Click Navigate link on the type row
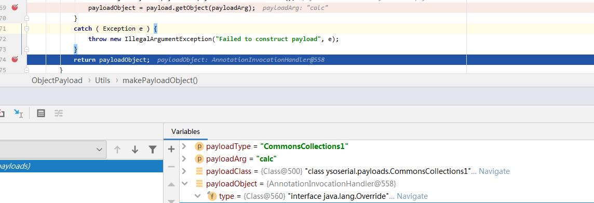The width and height of the screenshot is (594, 203). (412, 196)
